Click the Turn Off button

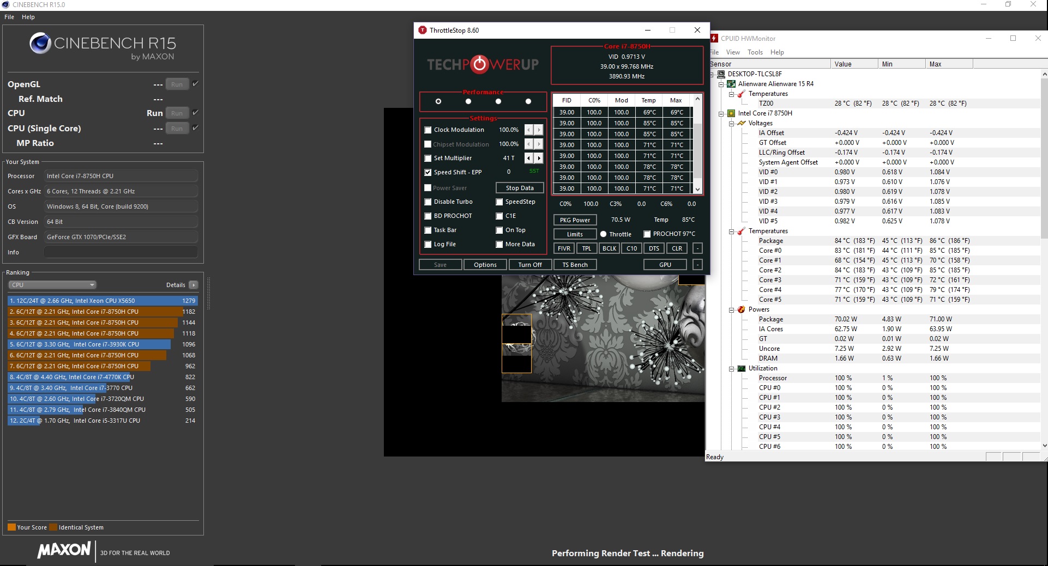click(530, 265)
